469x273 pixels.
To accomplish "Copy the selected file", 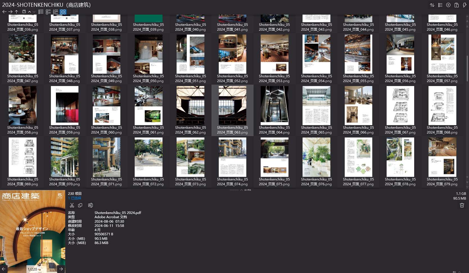I will coord(80,205).
